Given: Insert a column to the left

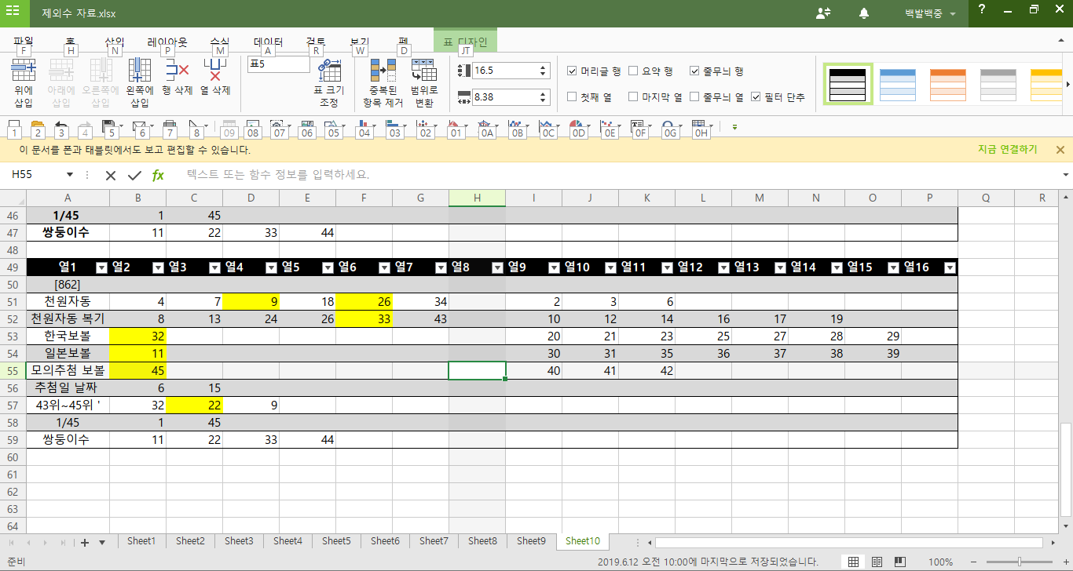Looking at the screenshot, I should 139,80.
